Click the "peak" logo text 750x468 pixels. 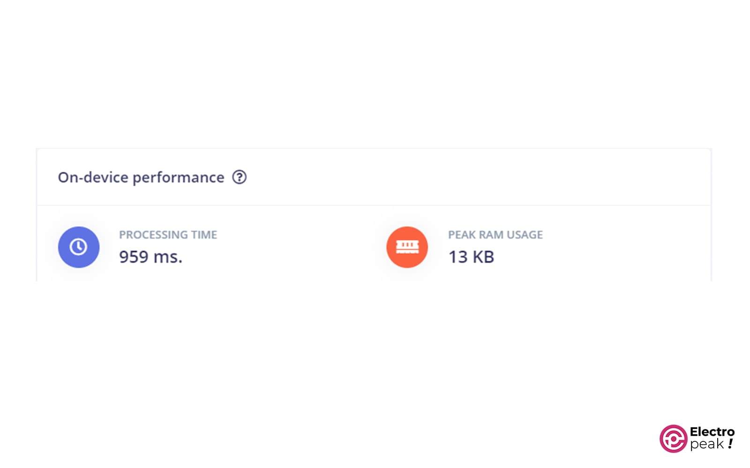[x=707, y=444]
